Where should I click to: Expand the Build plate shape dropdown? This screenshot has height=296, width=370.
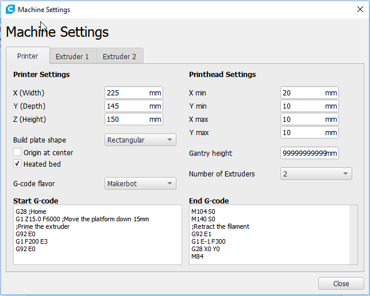click(140, 140)
